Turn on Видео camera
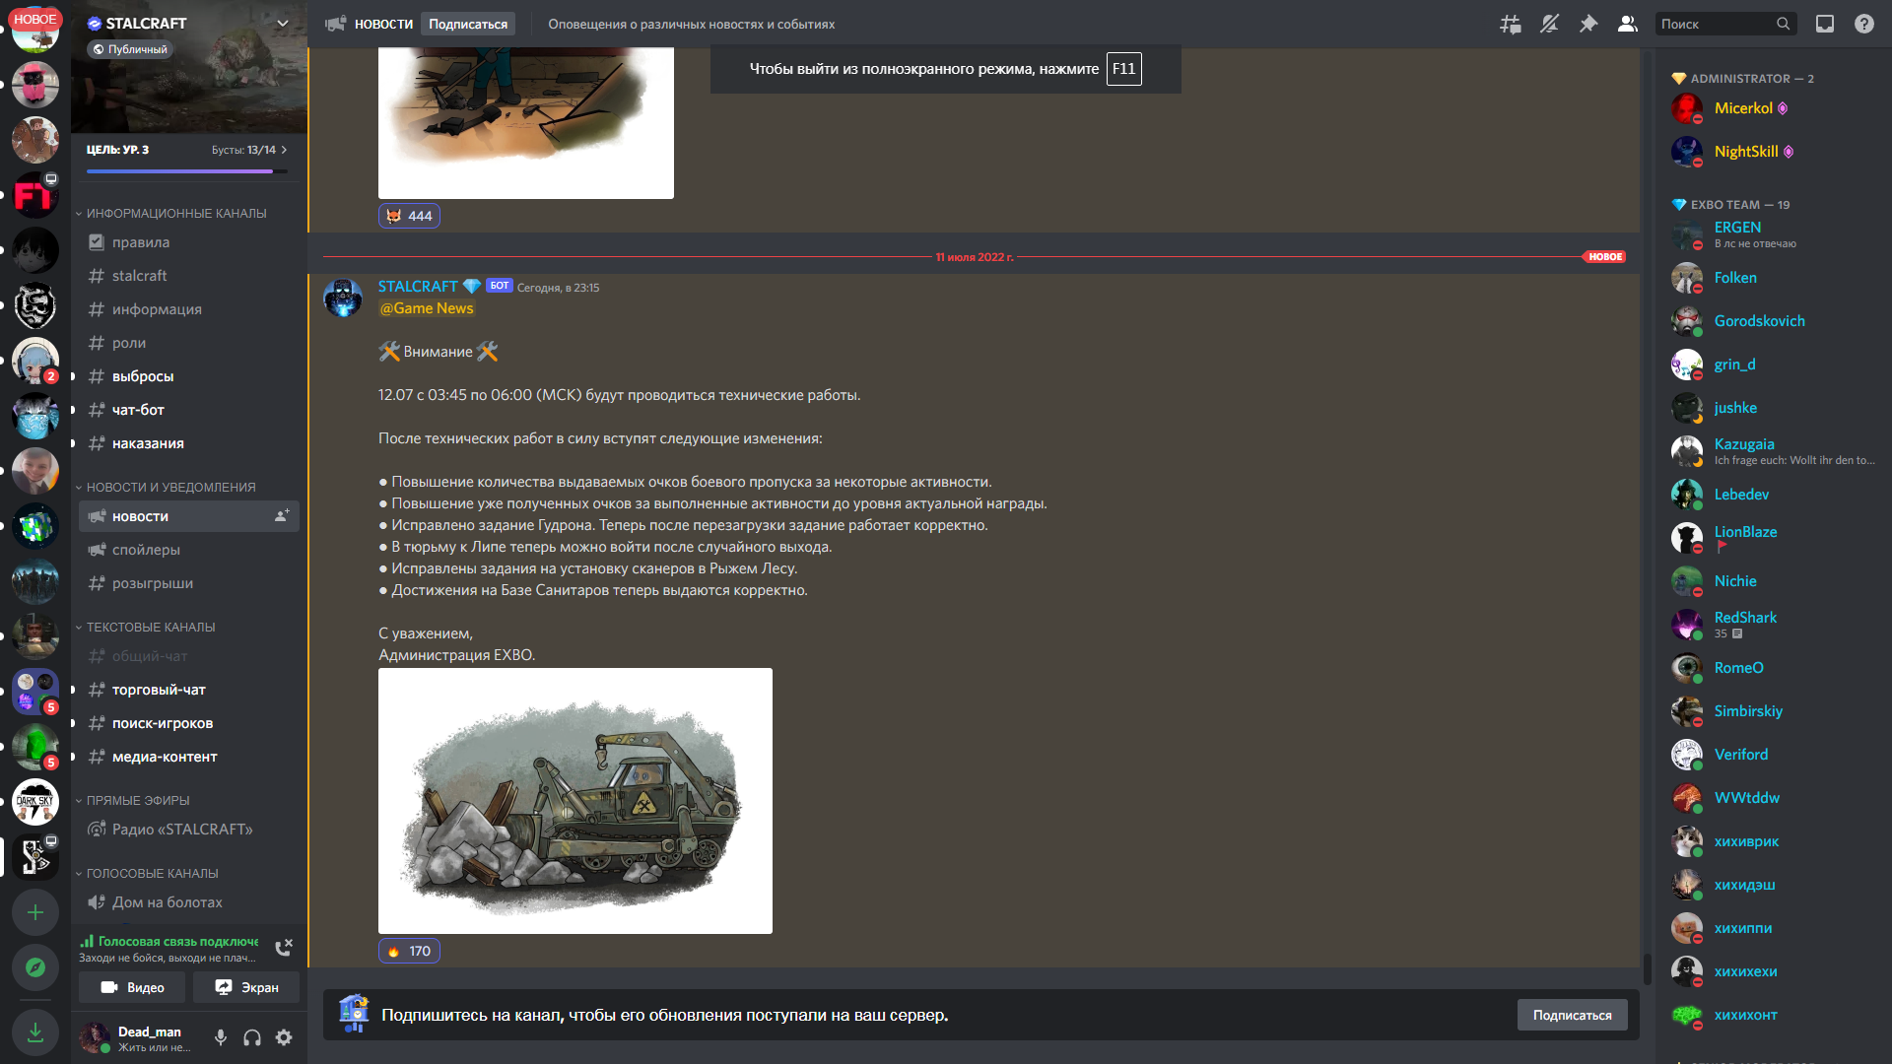Screen dimensions: 1892x1064 click(x=132, y=987)
